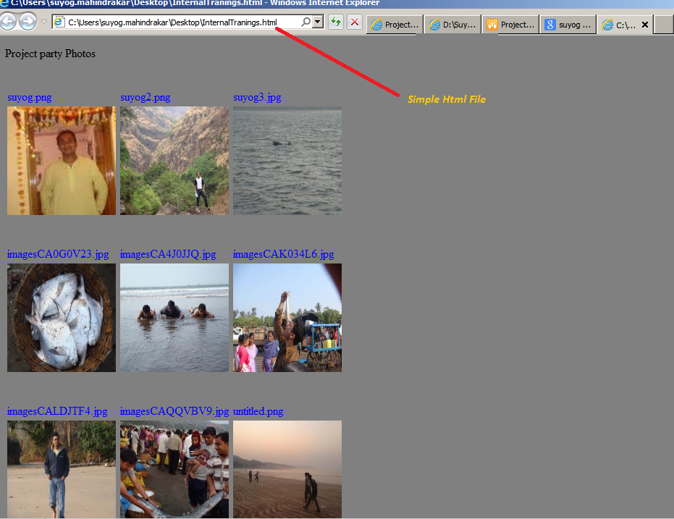Click the man in yellow kurta thumbnail
Screen dimensions: 674x519
click(62, 161)
